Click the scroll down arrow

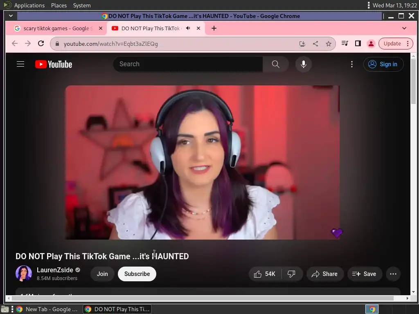click(413, 292)
